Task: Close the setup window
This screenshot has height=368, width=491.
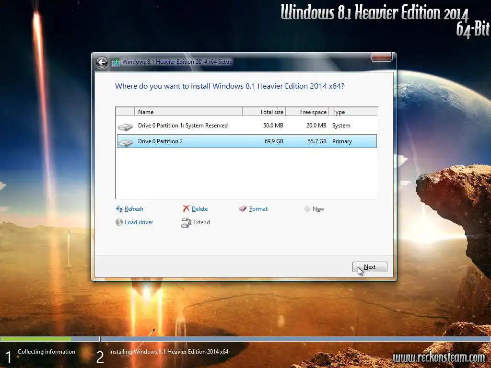Action: tap(381, 57)
